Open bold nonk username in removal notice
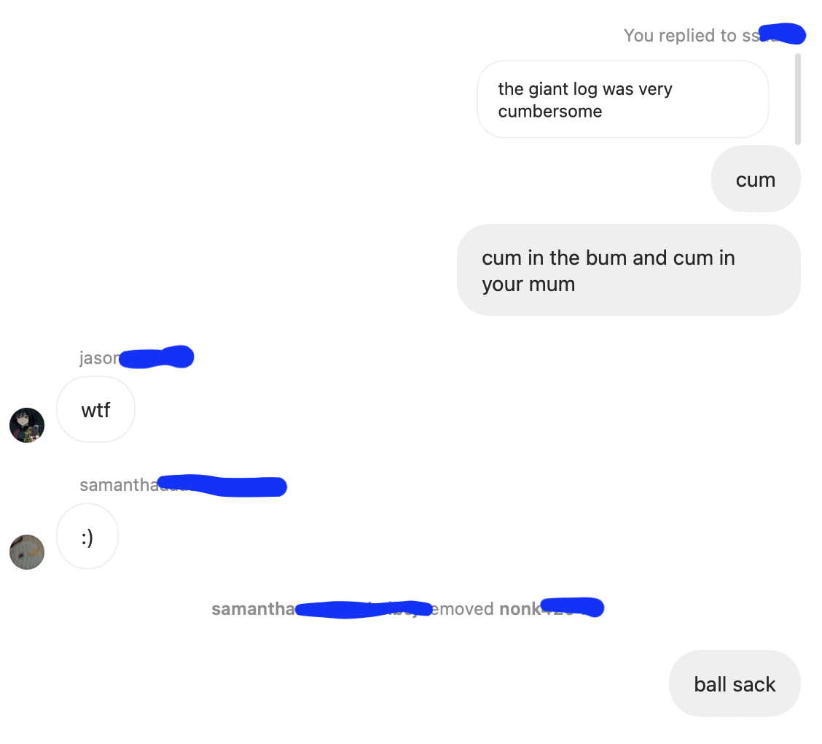This screenshot has width=822, height=744. 520,608
